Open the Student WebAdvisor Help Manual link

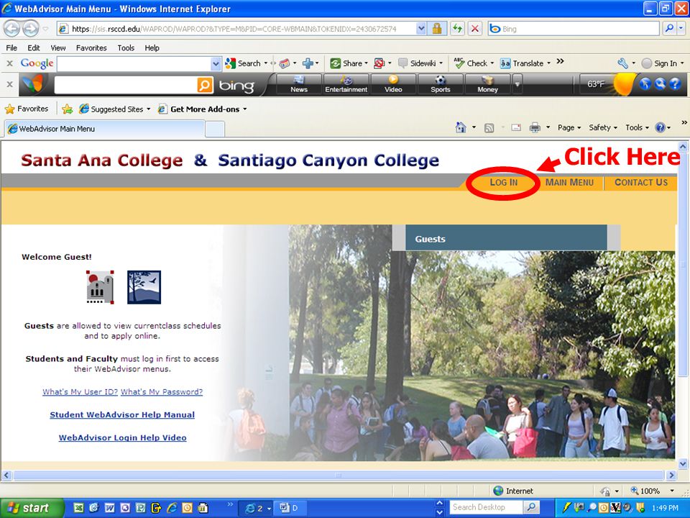click(122, 414)
